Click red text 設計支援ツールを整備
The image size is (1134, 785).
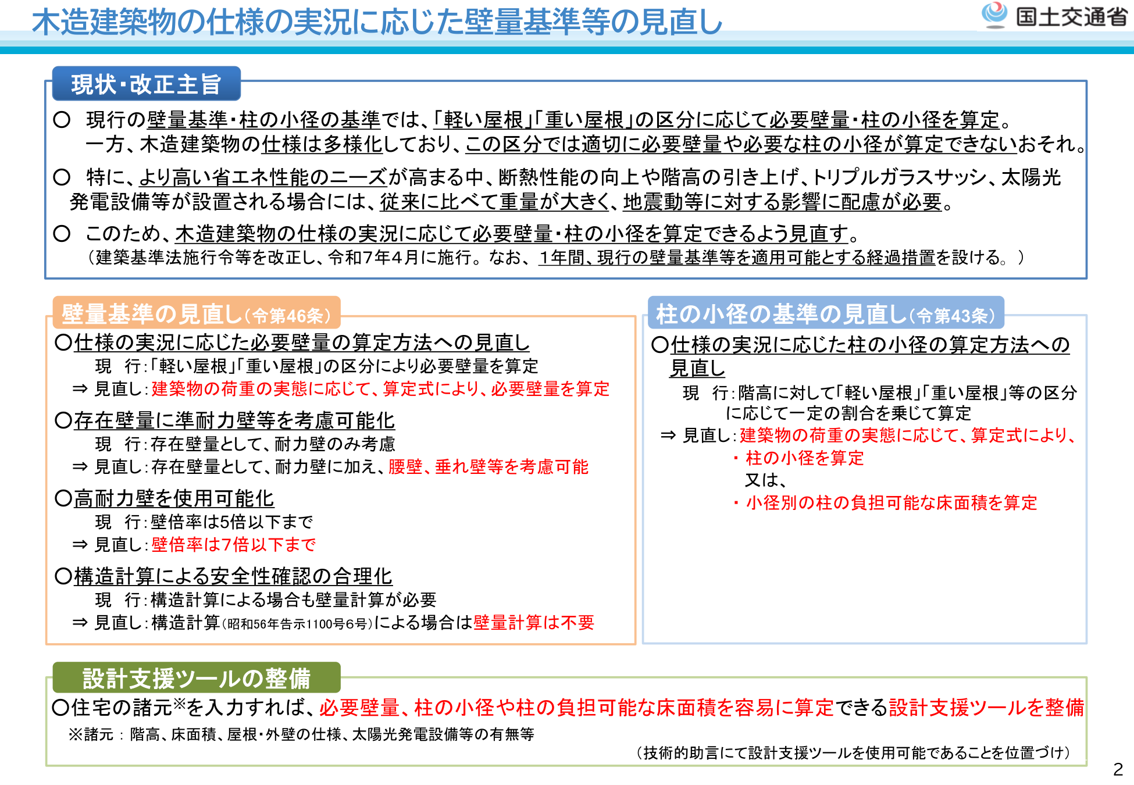pos(986,707)
